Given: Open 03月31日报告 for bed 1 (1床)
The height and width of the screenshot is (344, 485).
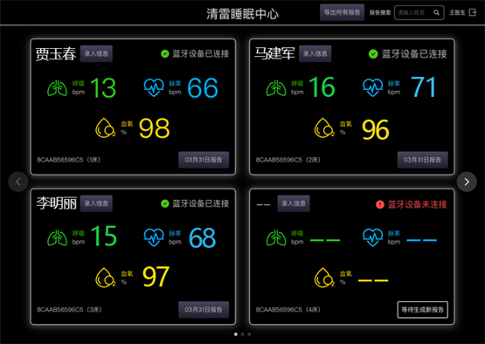Looking at the screenshot, I should point(204,160).
